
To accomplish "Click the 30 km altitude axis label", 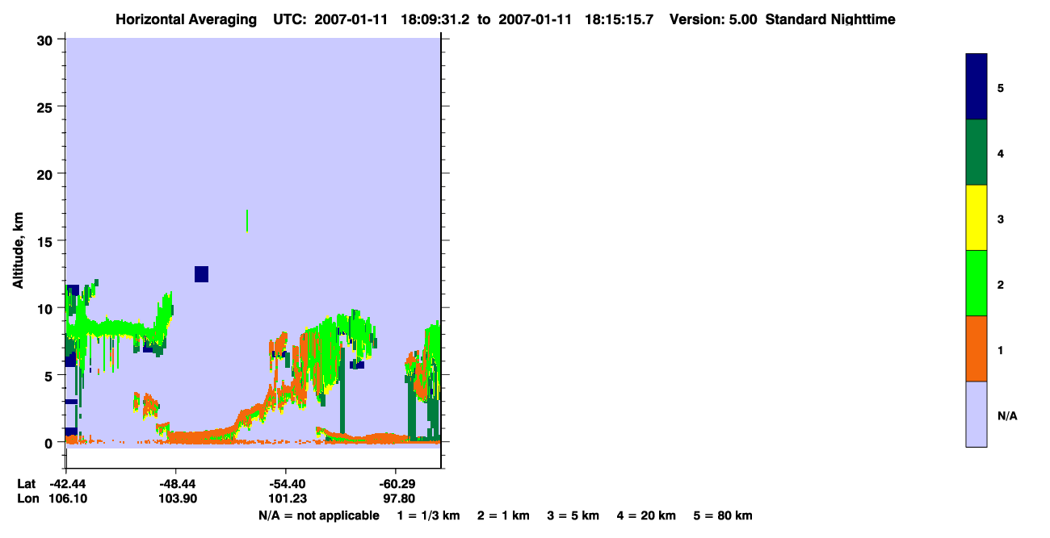I will click(x=47, y=40).
